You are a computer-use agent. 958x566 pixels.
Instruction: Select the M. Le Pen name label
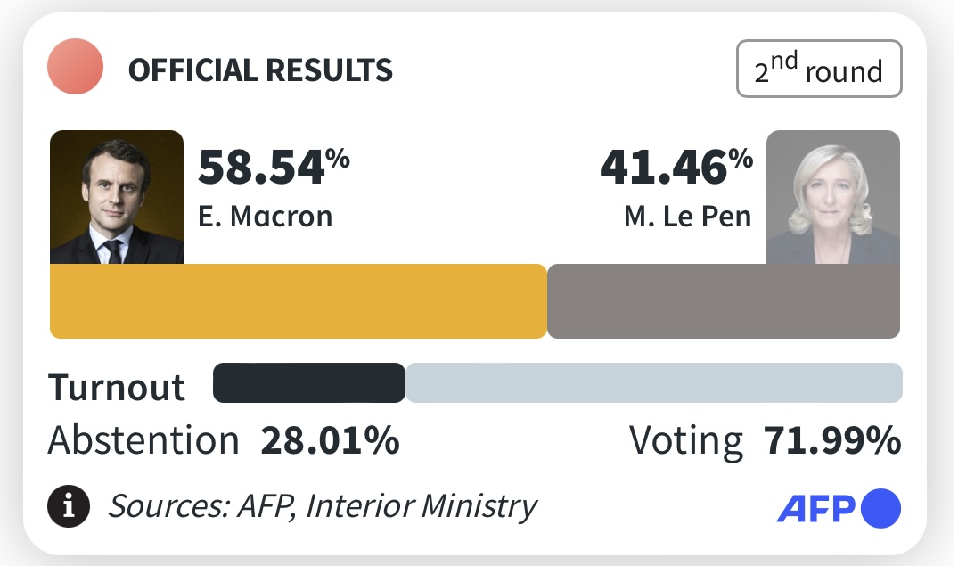[687, 217]
